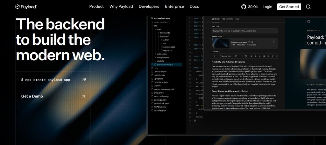Viewport: 326px width, 145px height.
Task: Click the edit icon next to banner-image.webp
Action: click(x=252, y=42)
